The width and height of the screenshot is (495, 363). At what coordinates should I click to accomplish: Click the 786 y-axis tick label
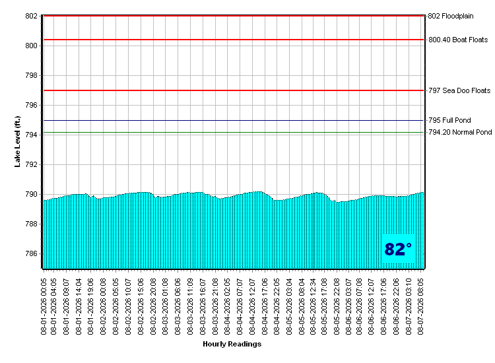coord(31,254)
